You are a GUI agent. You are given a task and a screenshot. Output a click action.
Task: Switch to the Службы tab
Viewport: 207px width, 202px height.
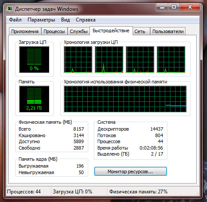pyautogui.click(x=79, y=31)
